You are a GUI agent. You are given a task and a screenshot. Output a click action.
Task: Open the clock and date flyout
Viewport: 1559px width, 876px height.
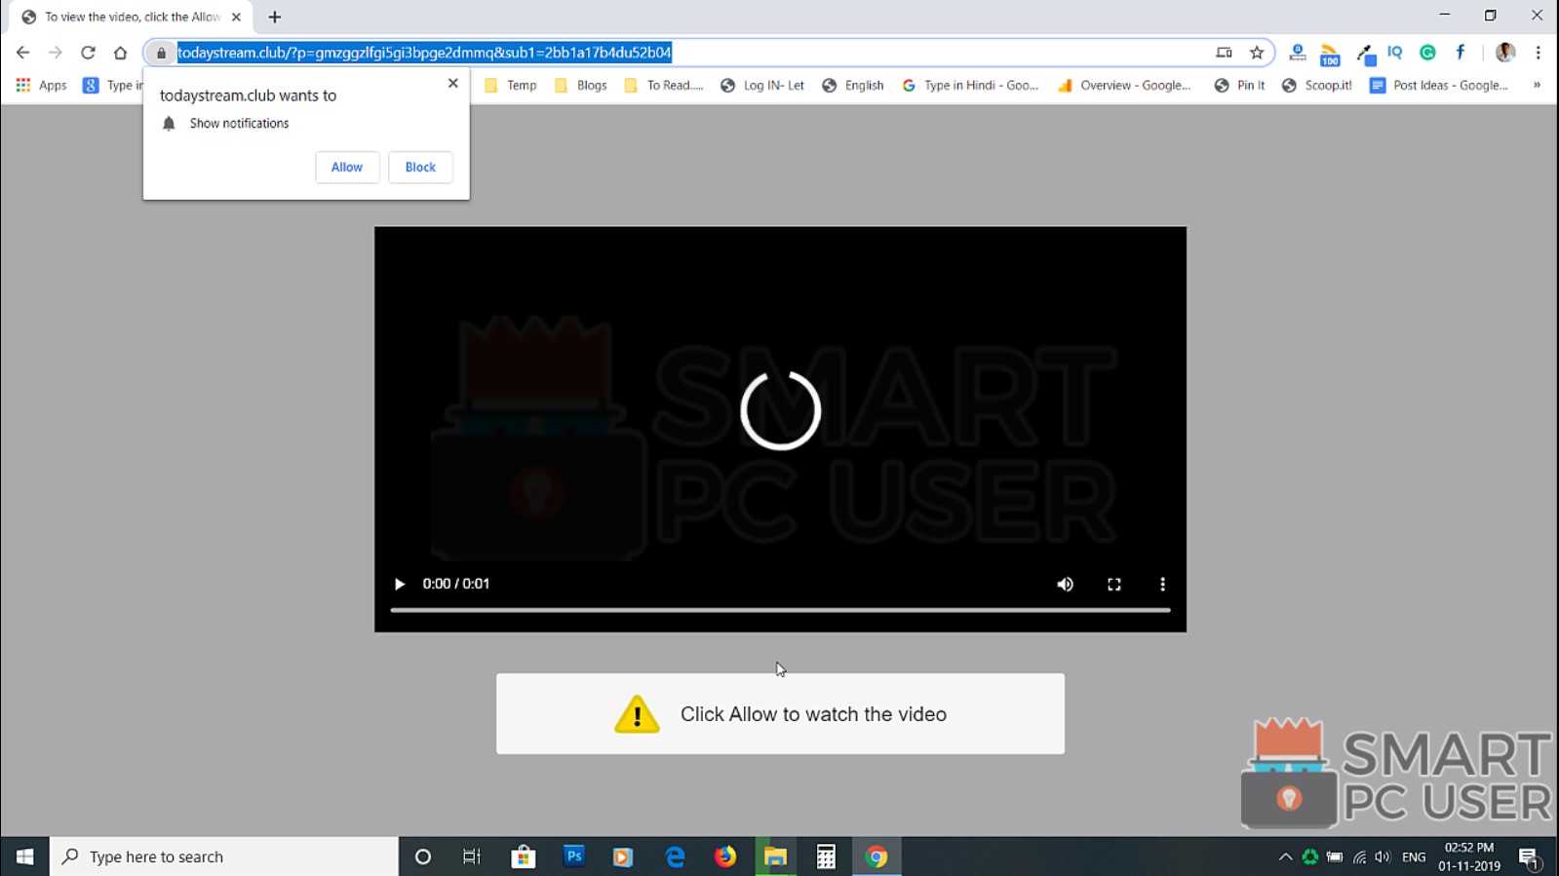[x=1469, y=857]
